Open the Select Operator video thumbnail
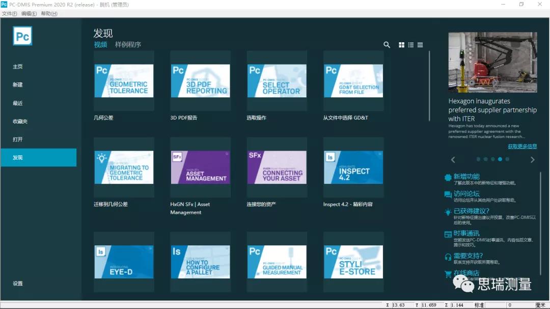The width and height of the screenshot is (550, 309). [277, 81]
